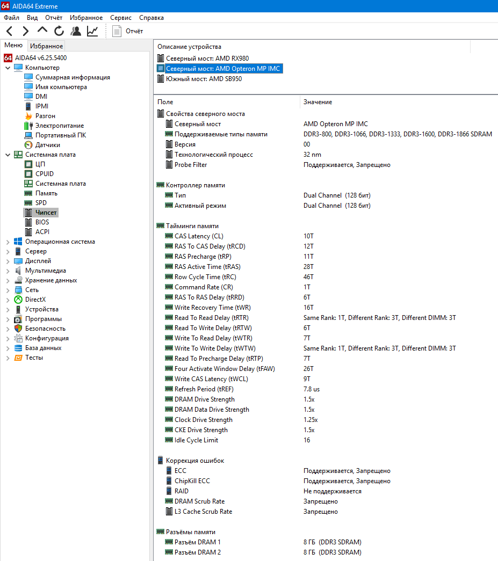Select the CAS Latency (CL) row

(326, 236)
